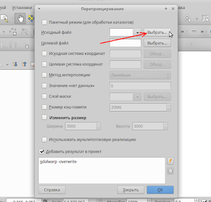
Task: Enable multithreaded implementation checkbox
Action: point(44,140)
